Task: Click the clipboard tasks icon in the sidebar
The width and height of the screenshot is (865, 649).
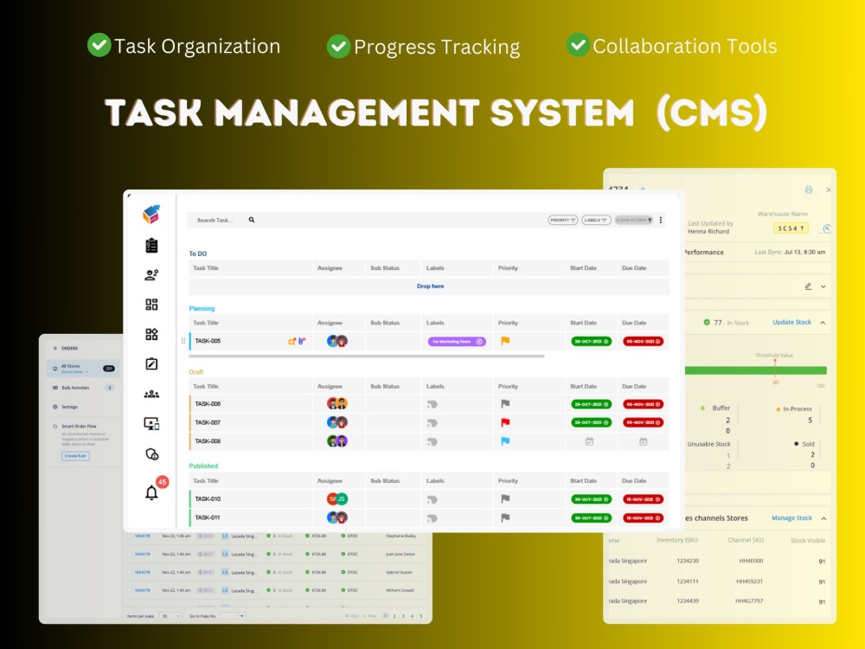Action: click(x=151, y=246)
